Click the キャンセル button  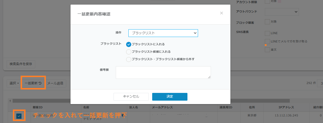pos(131,97)
